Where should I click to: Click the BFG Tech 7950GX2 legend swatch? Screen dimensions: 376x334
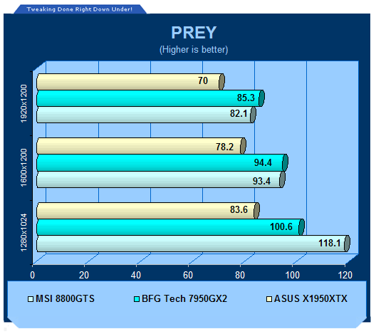(137, 299)
